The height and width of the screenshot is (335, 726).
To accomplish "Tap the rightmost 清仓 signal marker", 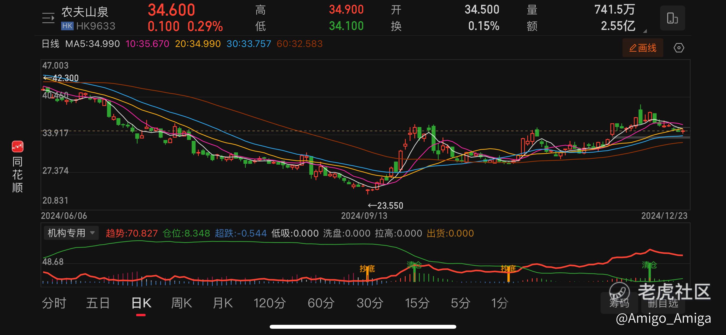I will click(x=649, y=265).
